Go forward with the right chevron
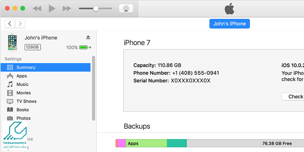The height and width of the screenshot is (152, 304). 20,24
